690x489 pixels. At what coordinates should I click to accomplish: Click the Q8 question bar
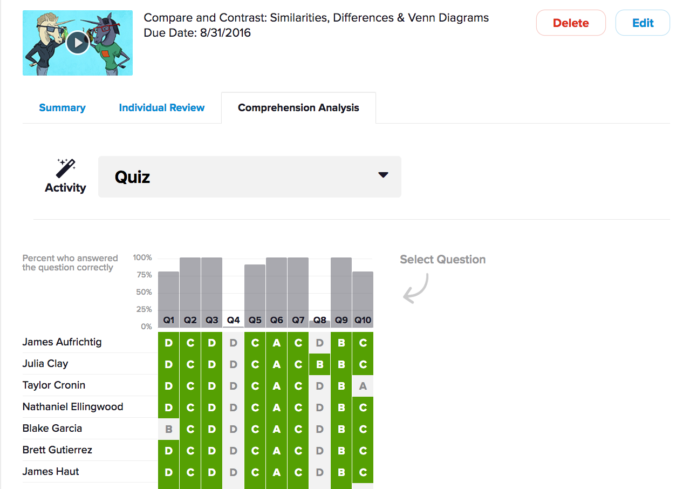[x=320, y=322]
